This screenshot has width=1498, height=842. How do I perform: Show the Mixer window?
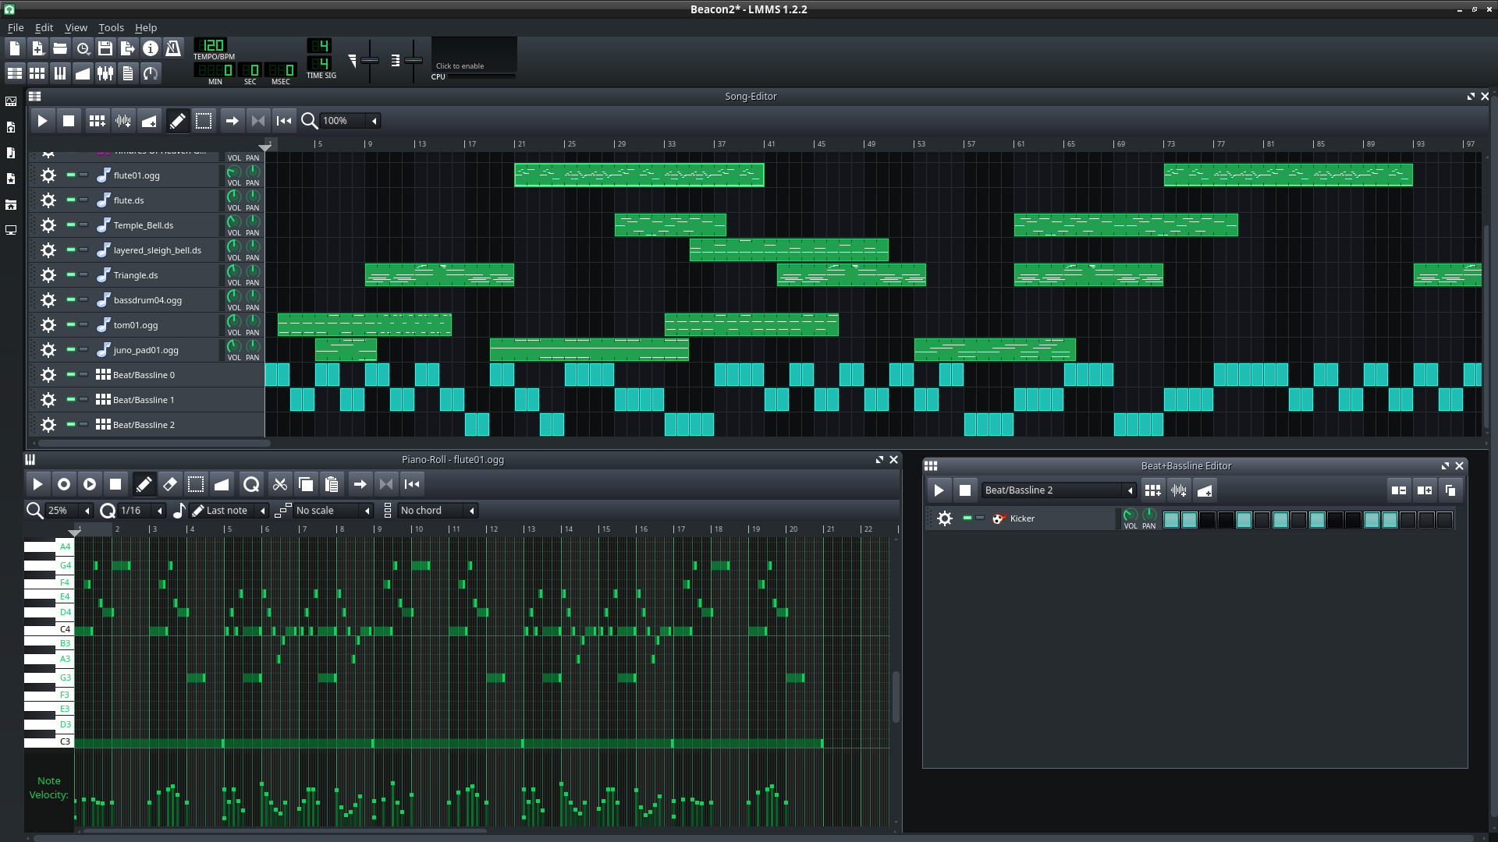click(105, 73)
